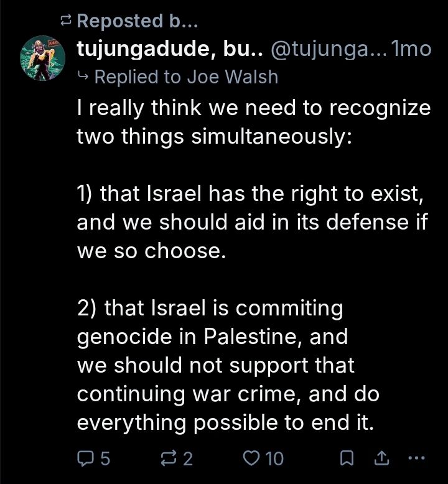The height and width of the screenshot is (484, 448).
Task: Open tujungadude's profile avatar
Action: click(x=42, y=58)
